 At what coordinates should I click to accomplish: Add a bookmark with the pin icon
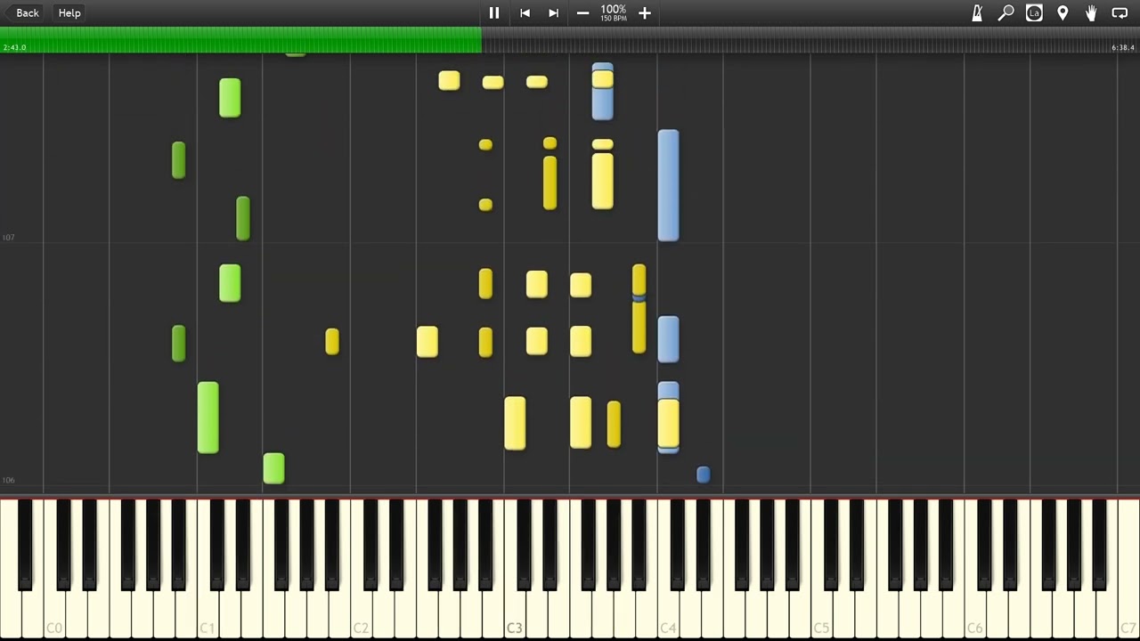click(1063, 12)
